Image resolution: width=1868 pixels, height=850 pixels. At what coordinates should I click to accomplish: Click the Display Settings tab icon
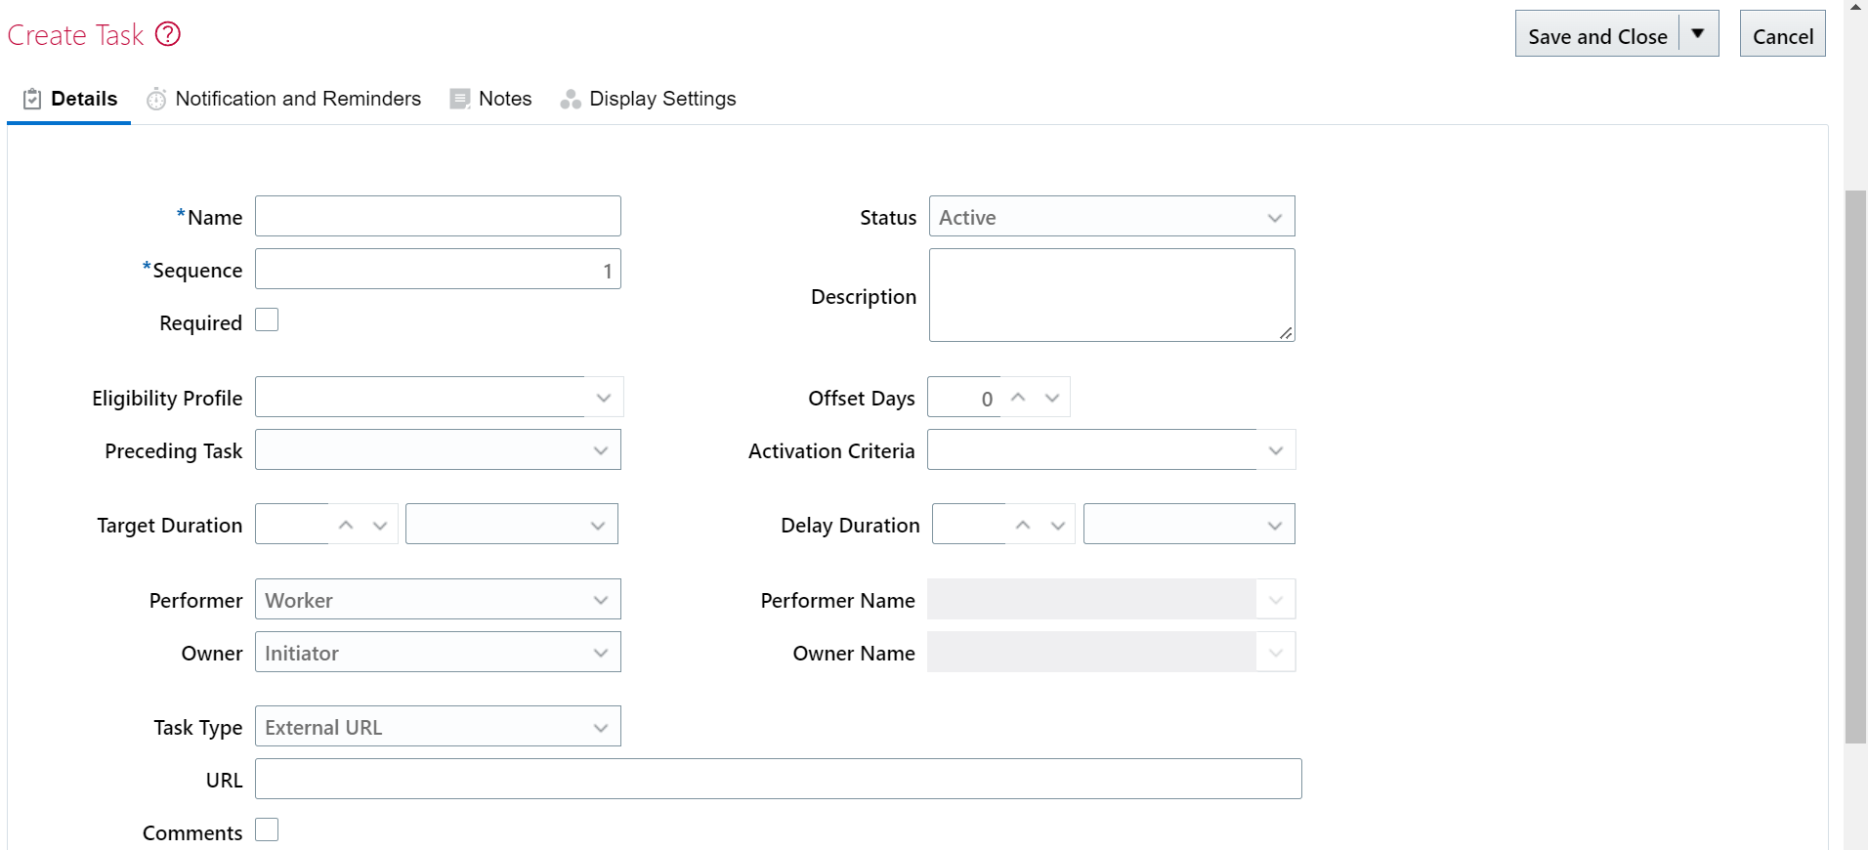[571, 99]
